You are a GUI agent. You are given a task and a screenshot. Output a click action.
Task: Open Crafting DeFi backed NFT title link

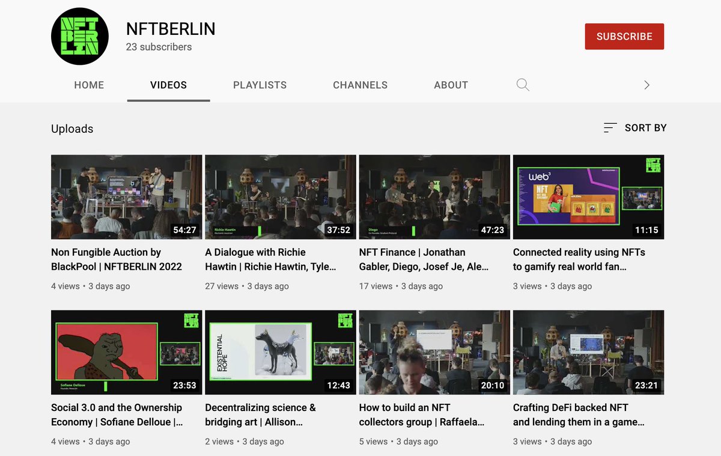point(579,415)
